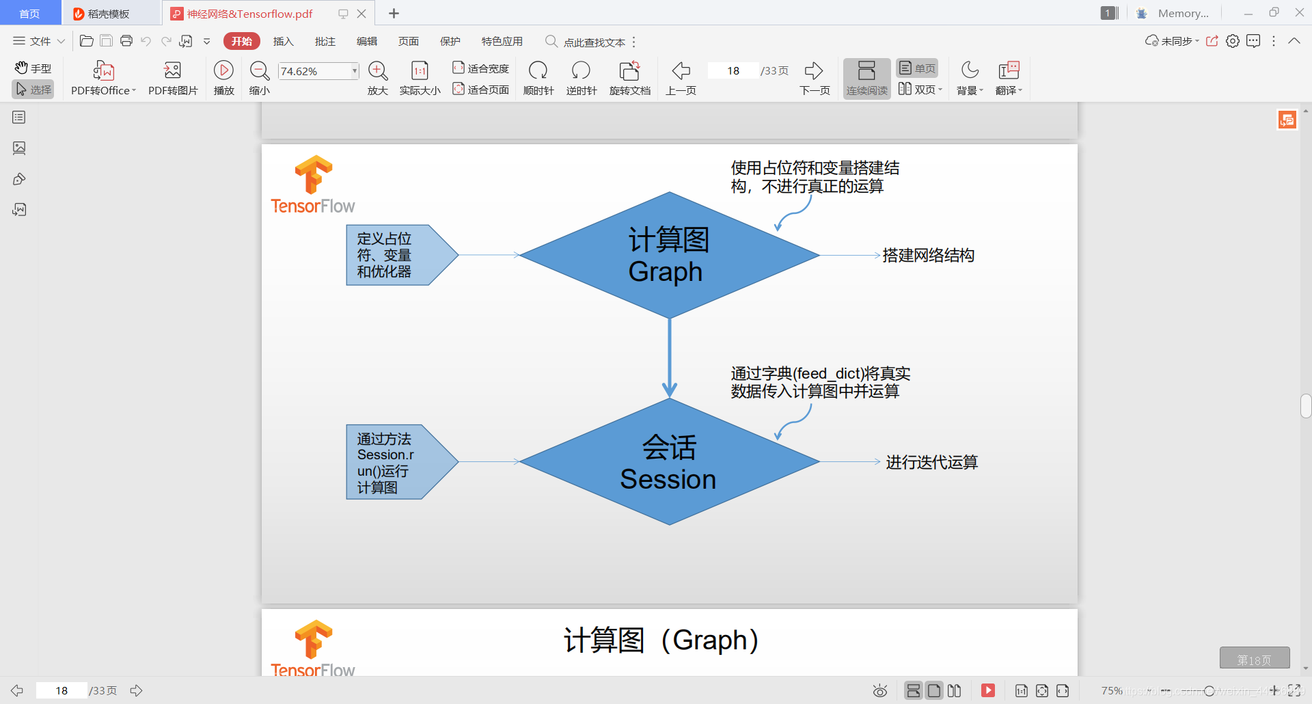Toggle eye protection mode icon
Image resolution: width=1312 pixels, height=704 pixels.
tap(880, 691)
